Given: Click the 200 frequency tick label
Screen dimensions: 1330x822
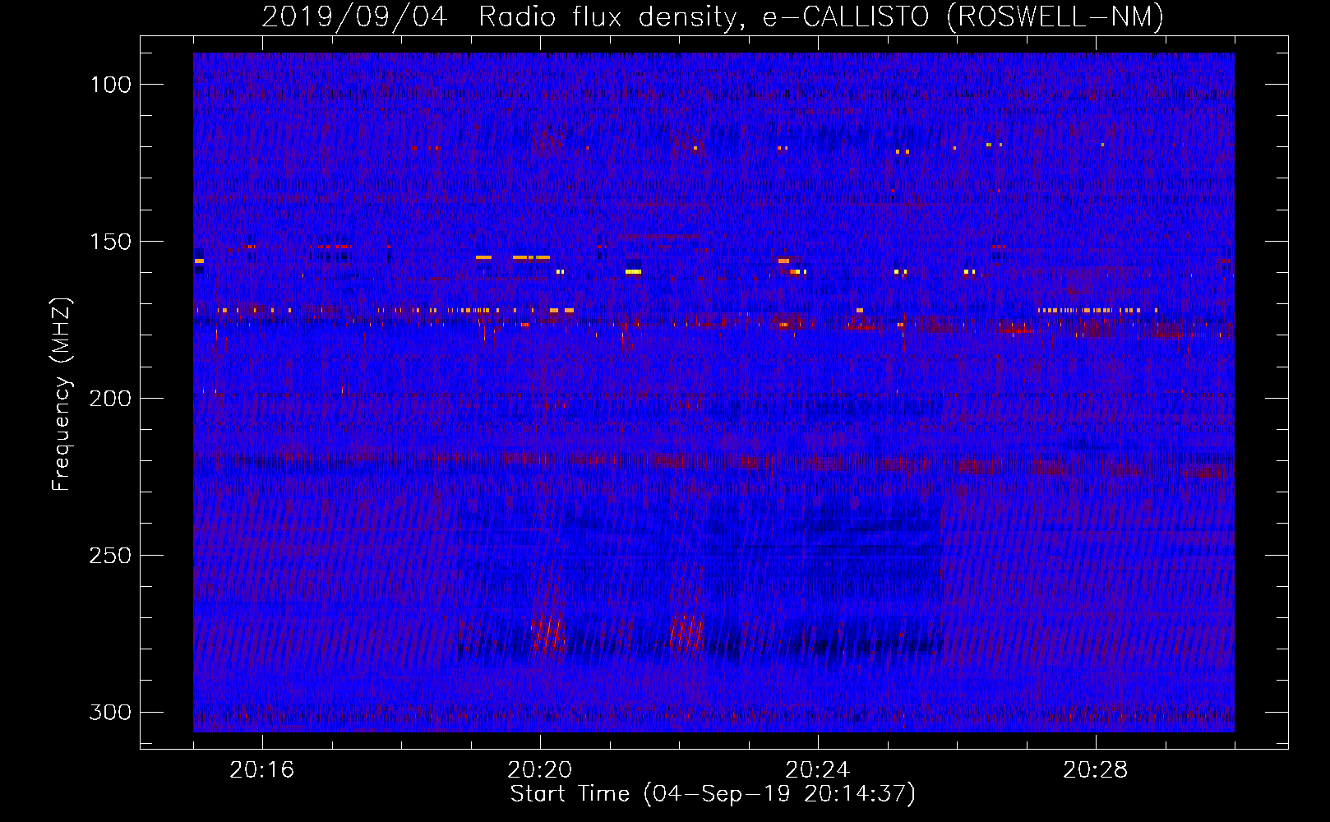Looking at the screenshot, I should [x=110, y=399].
